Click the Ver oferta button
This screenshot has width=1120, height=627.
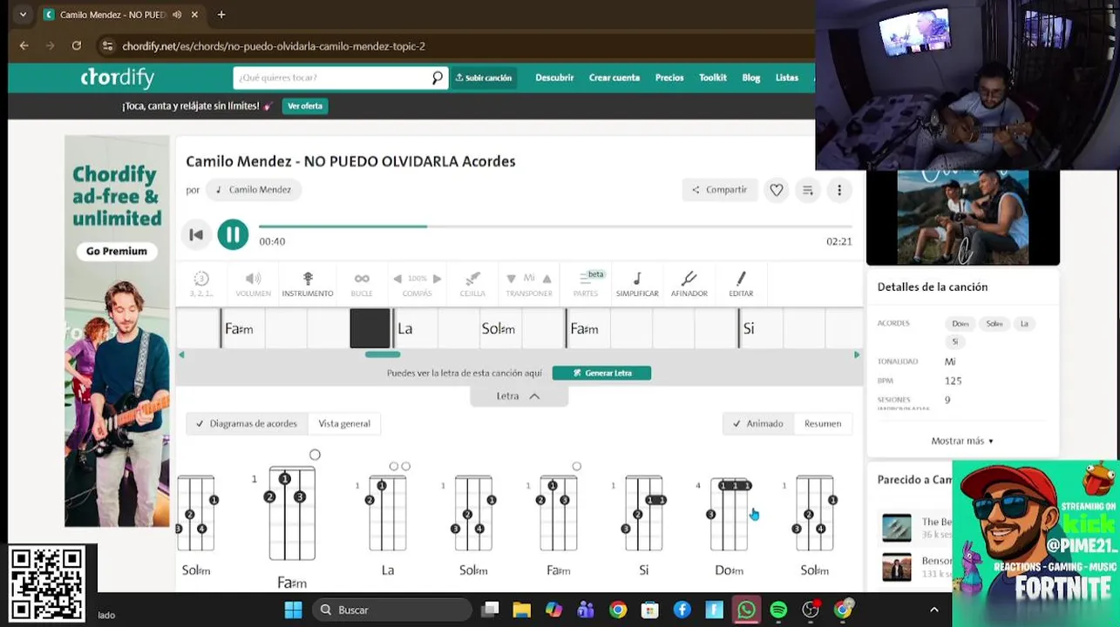[x=305, y=106]
